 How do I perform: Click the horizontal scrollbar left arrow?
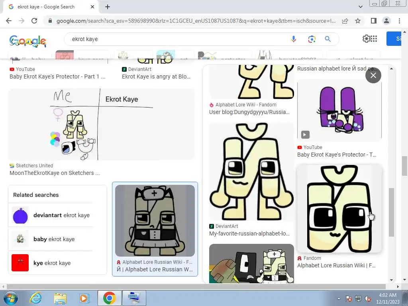[3, 286]
